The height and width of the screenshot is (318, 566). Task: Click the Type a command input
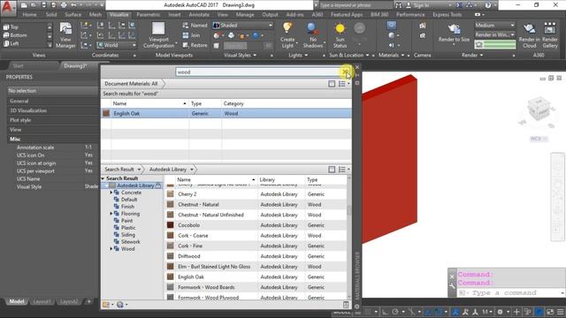tap(510, 292)
